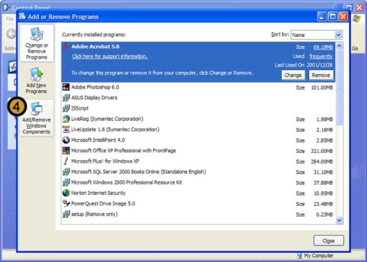Click the Close button at the bottom
The height and width of the screenshot is (262, 367).
point(329,241)
